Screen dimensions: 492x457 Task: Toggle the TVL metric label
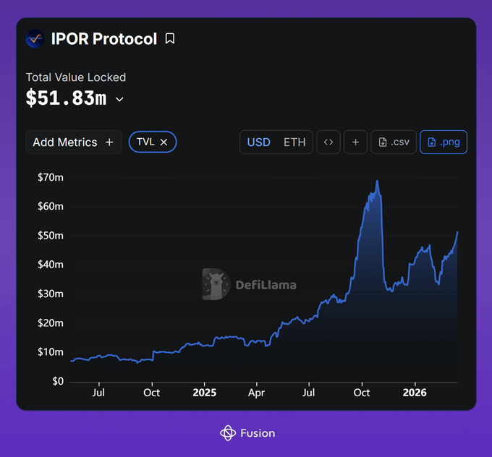coord(145,142)
